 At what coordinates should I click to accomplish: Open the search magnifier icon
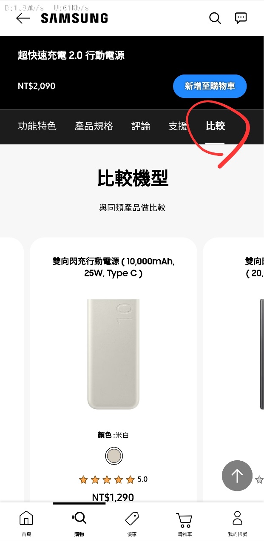[x=215, y=18]
